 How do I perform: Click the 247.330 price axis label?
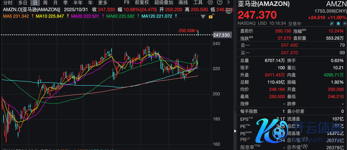222,35
